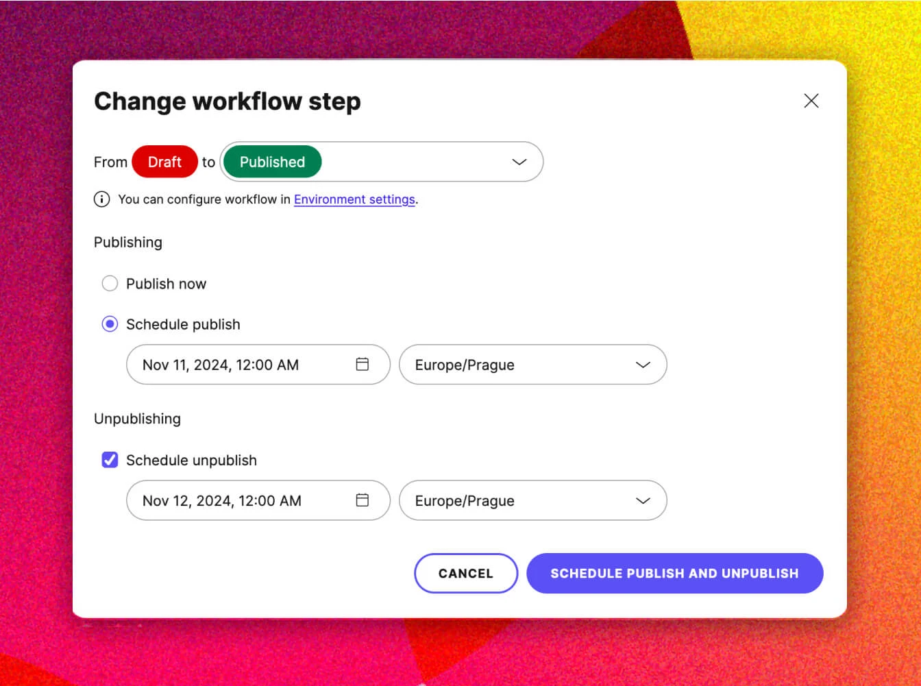Open the calendar icon for the publish date

tap(363, 364)
